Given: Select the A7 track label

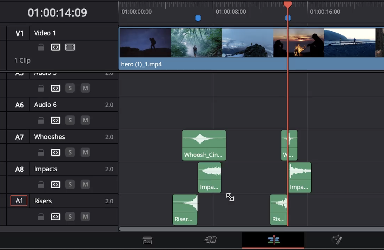Looking at the screenshot, I should tap(19, 137).
